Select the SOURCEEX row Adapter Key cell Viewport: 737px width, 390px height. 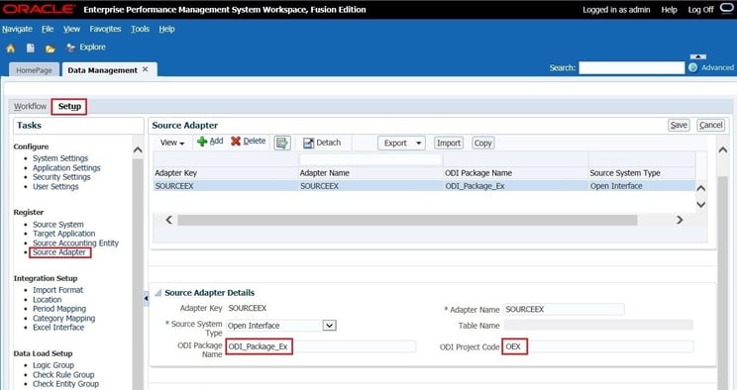pos(226,186)
